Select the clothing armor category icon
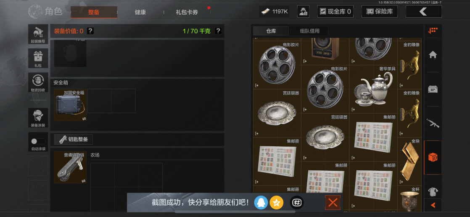The image size is (470, 217). point(433,191)
